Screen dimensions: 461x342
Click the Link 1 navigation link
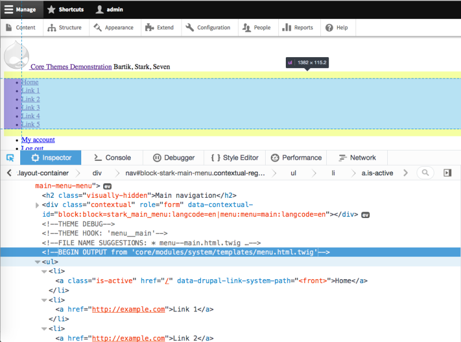coord(31,91)
